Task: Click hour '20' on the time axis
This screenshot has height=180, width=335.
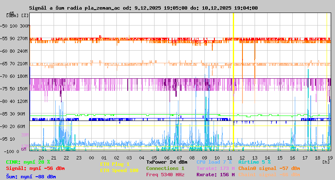Action: click(41, 158)
